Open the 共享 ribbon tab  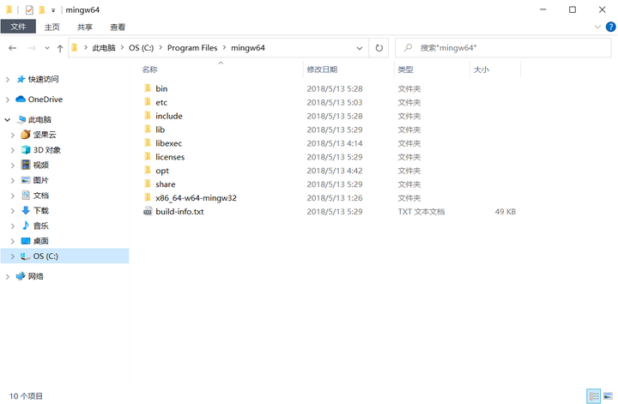(x=85, y=27)
